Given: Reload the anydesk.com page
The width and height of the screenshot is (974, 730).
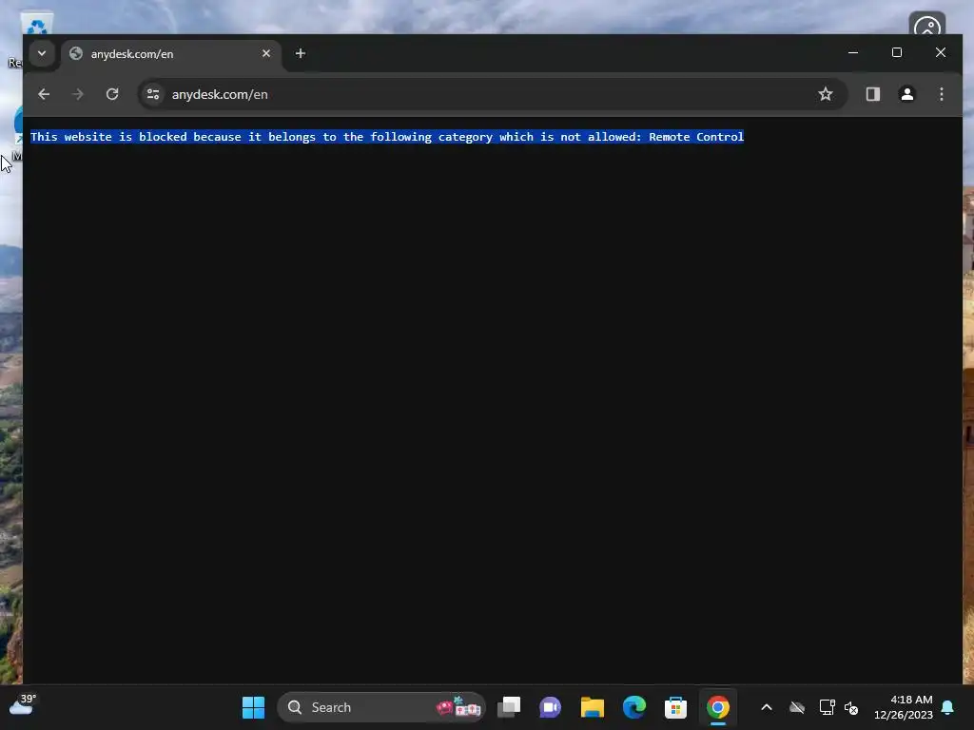Looking at the screenshot, I should coord(112,94).
